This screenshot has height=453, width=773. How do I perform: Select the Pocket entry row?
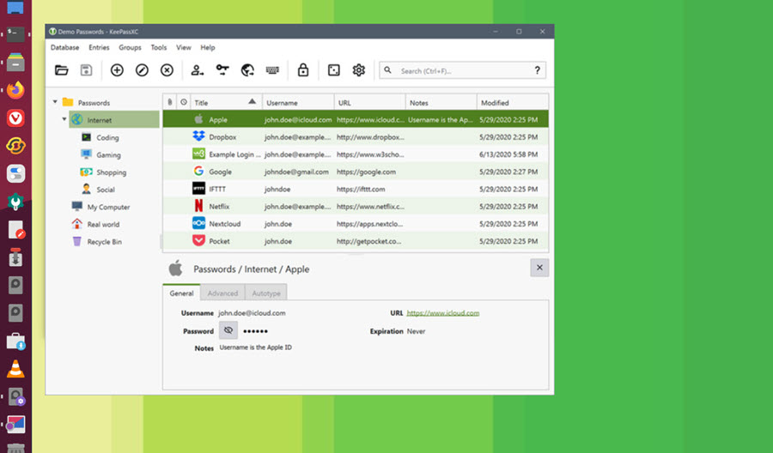click(x=356, y=241)
